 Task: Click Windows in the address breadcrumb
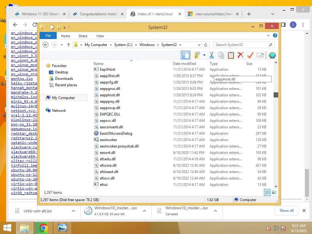pyautogui.click(x=147, y=45)
